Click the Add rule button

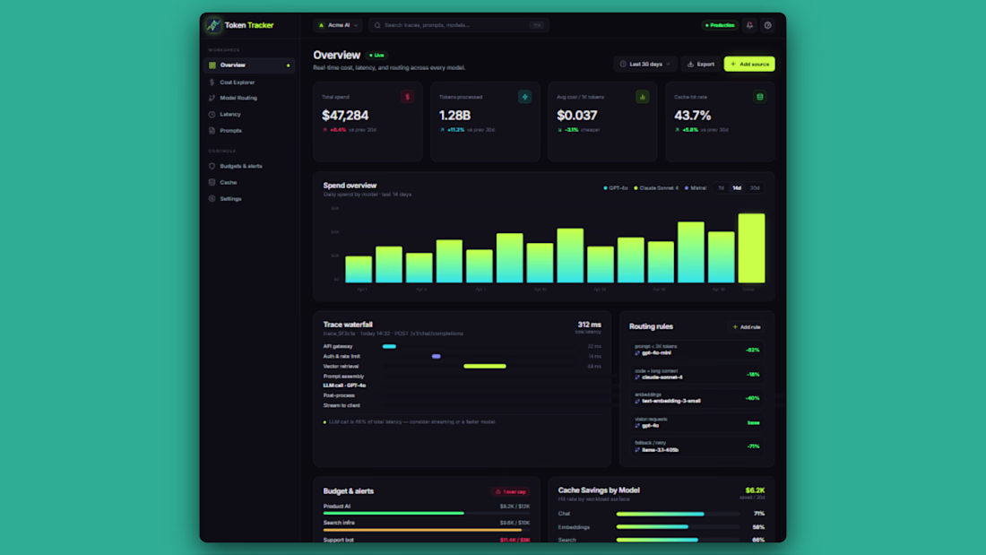(747, 326)
